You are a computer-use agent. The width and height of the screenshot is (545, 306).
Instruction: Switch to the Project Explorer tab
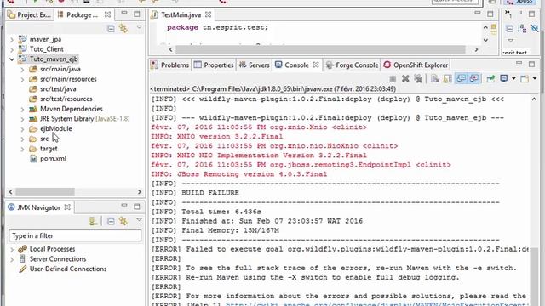click(x=30, y=15)
